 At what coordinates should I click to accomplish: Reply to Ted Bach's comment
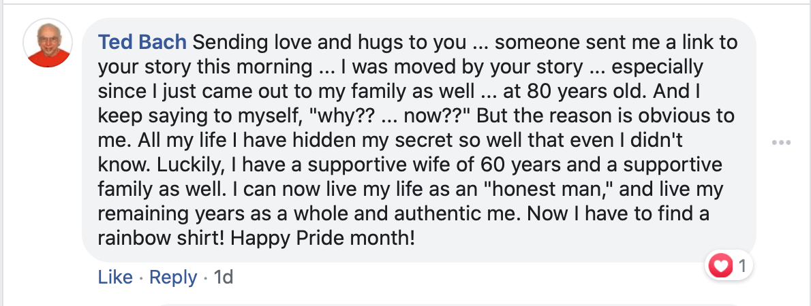172,277
